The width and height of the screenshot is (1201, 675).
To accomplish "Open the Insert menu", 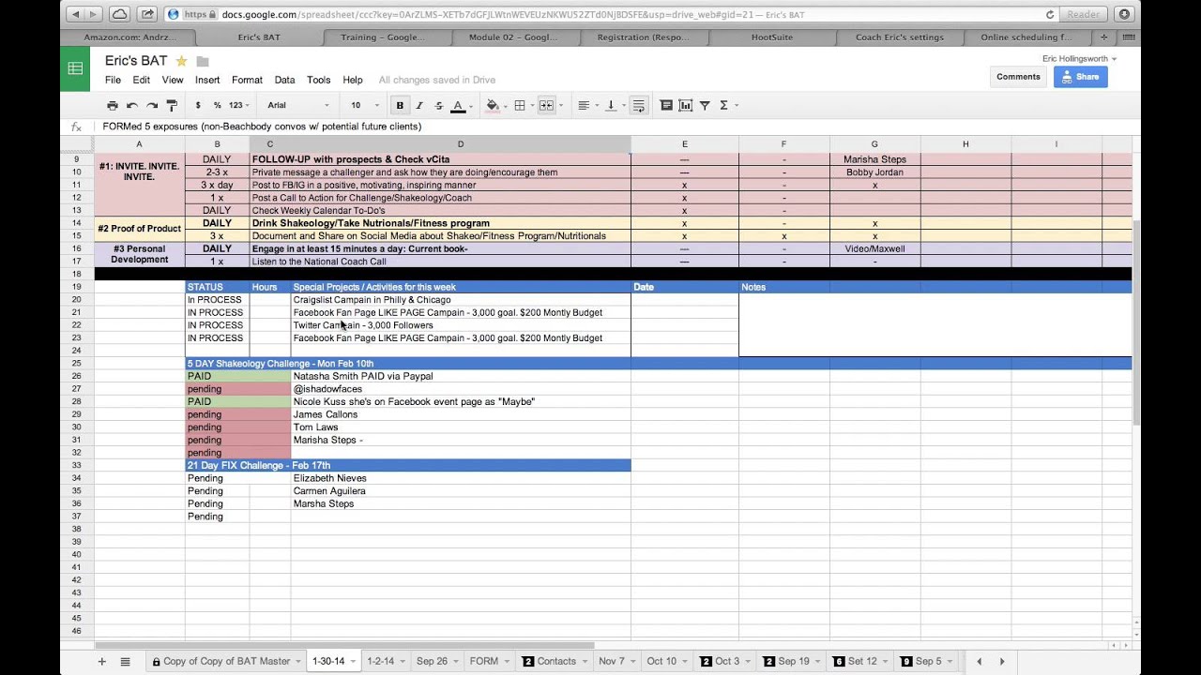I will click(x=207, y=80).
